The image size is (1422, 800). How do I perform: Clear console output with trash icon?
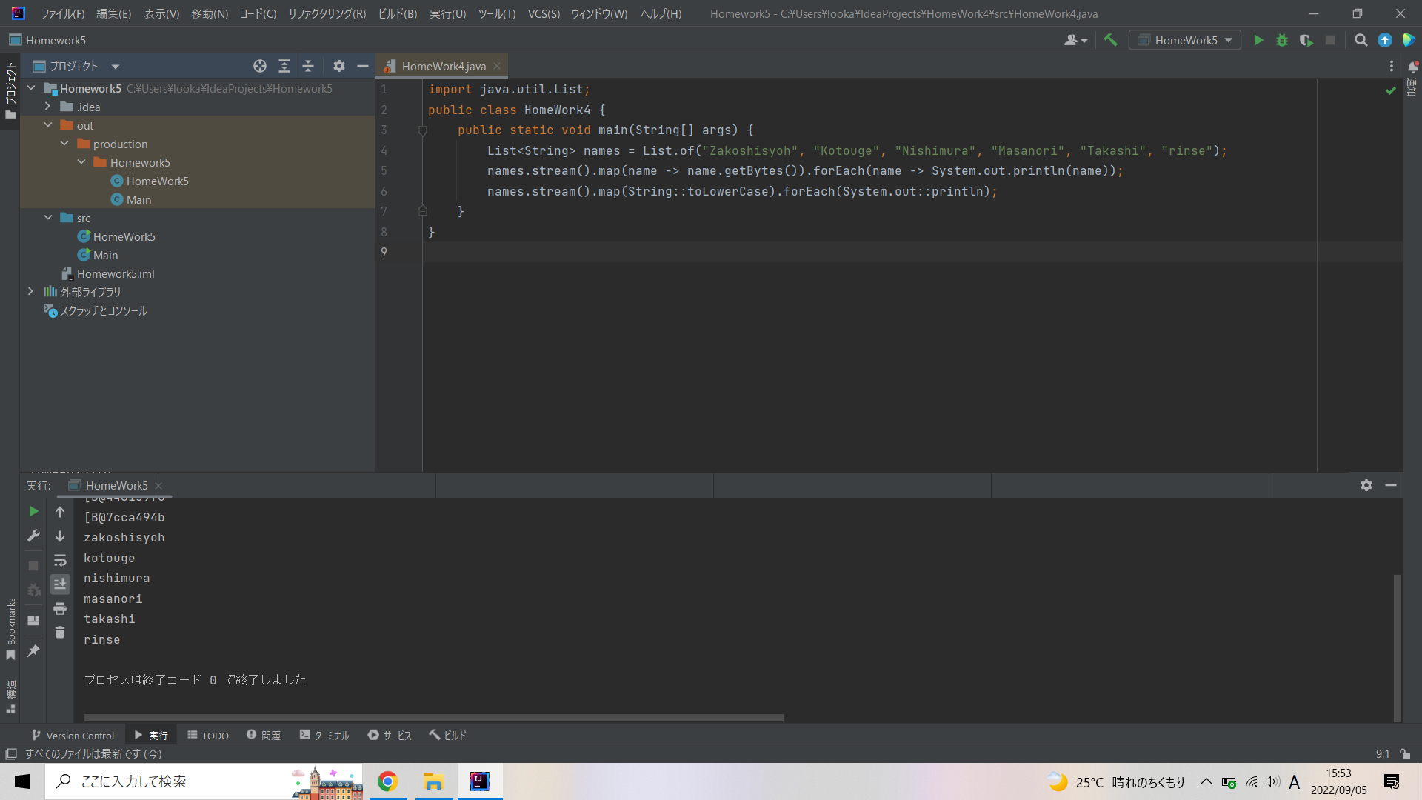click(x=60, y=632)
